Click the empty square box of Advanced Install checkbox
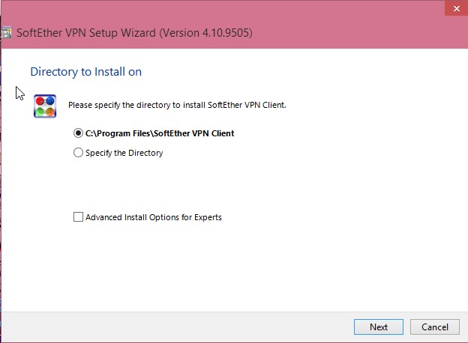This screenshot has width=468, height=343. tap(78, 217)
